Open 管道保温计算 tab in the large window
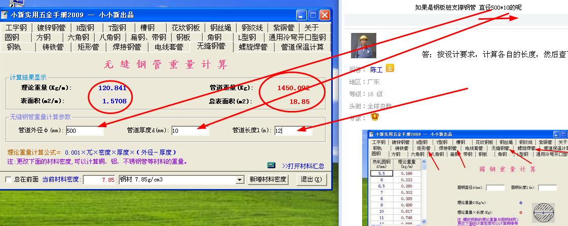The width and height of the screenshot is (568, 226). pyautogui.click(x=302, y=47)
